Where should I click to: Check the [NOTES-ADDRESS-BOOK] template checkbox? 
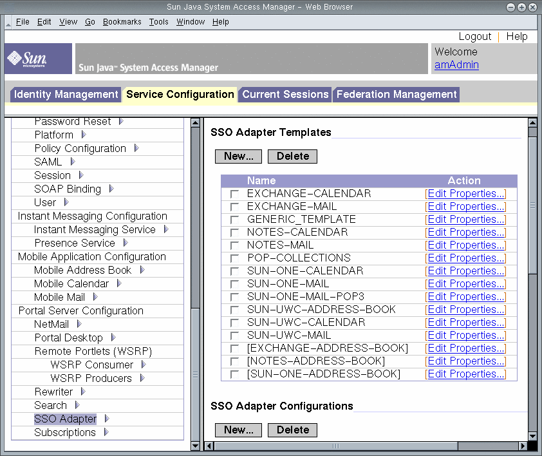[x=234, y=361]
